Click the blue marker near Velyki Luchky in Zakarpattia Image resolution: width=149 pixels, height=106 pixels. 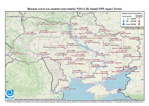[11, 55]
